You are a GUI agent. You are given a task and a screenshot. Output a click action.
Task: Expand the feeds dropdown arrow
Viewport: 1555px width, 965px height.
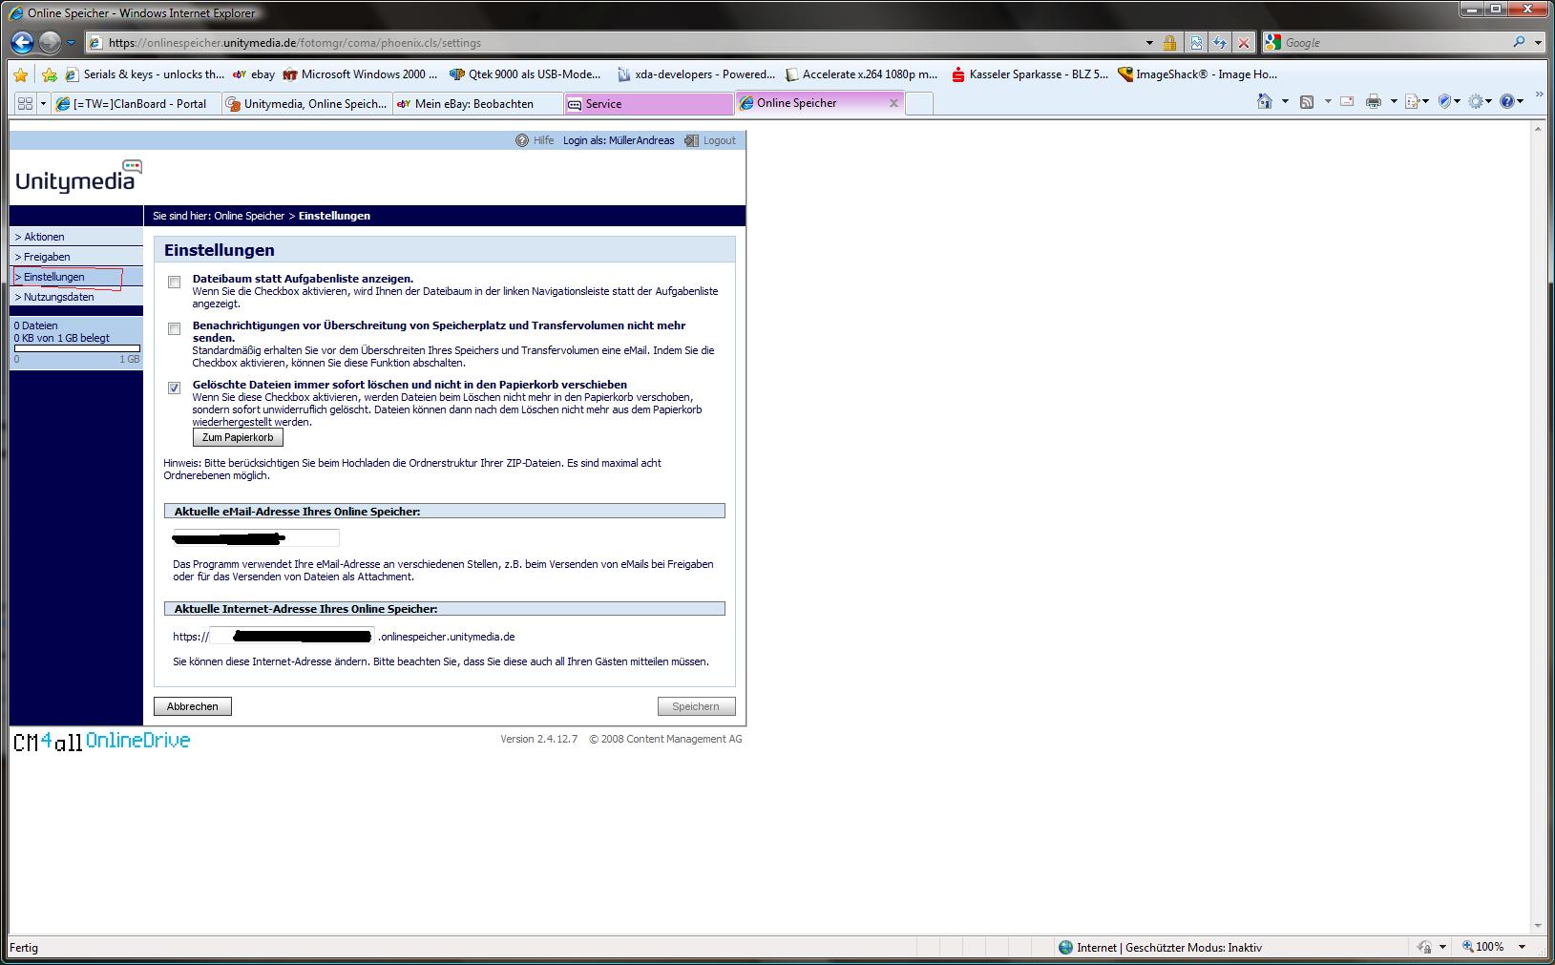pos(1328,101)
